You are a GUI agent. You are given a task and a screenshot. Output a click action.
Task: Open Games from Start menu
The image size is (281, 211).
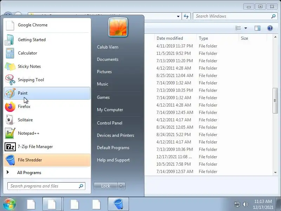tap(103, 97)
